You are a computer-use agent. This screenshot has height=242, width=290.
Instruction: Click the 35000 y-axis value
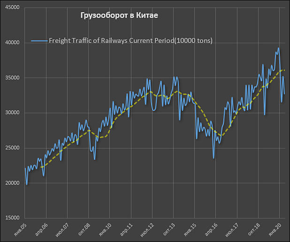point(11,78)
